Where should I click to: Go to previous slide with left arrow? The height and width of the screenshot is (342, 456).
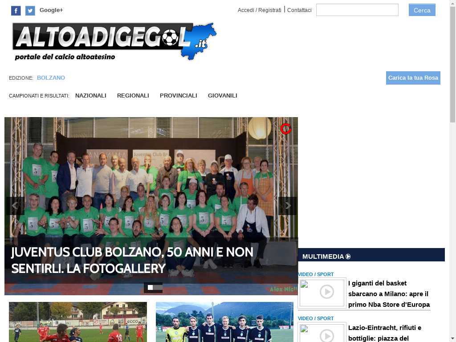[15, 206]
